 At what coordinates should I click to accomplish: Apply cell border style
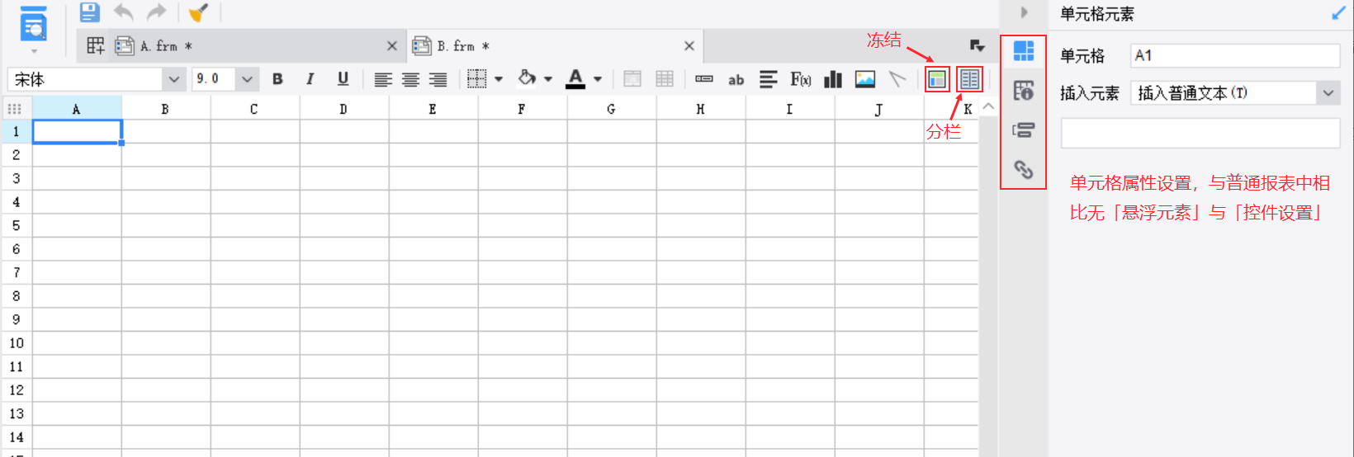476,79
